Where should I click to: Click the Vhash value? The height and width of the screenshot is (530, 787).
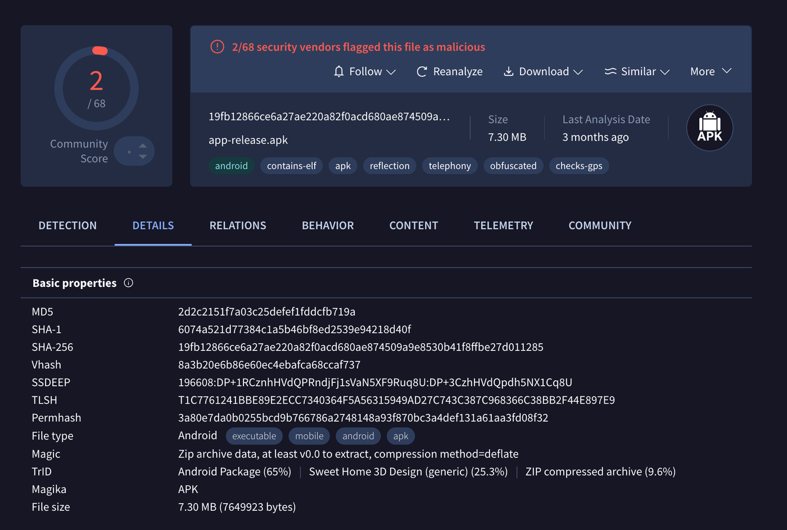click(x=269, y=364)
